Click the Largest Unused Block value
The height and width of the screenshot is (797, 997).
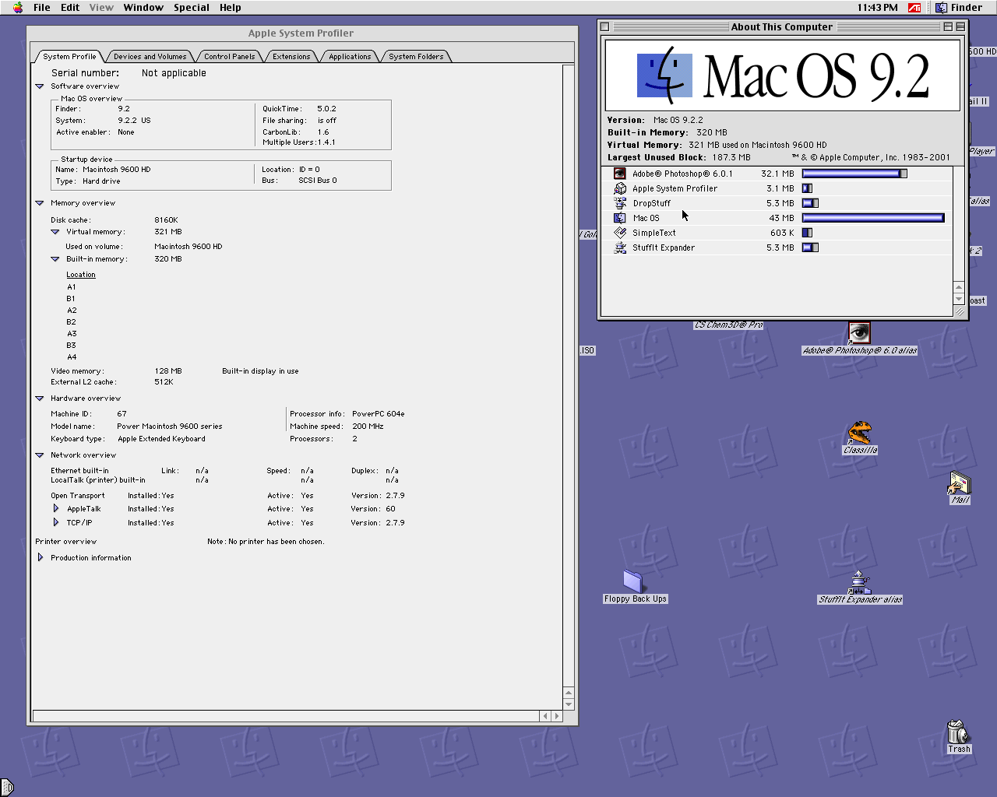[x=731, y=157]
